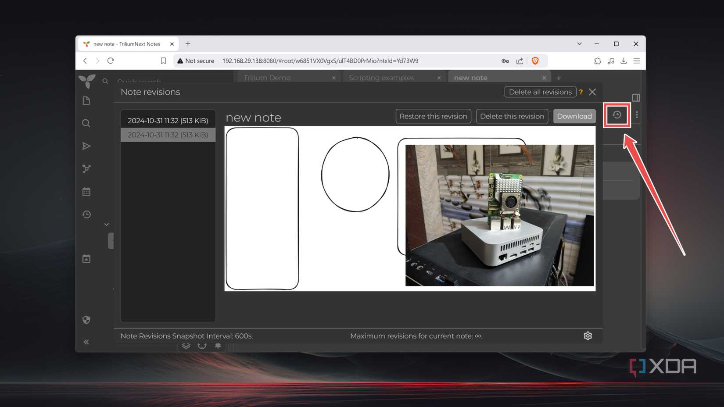Open the note actions three-dot menu

637,115
